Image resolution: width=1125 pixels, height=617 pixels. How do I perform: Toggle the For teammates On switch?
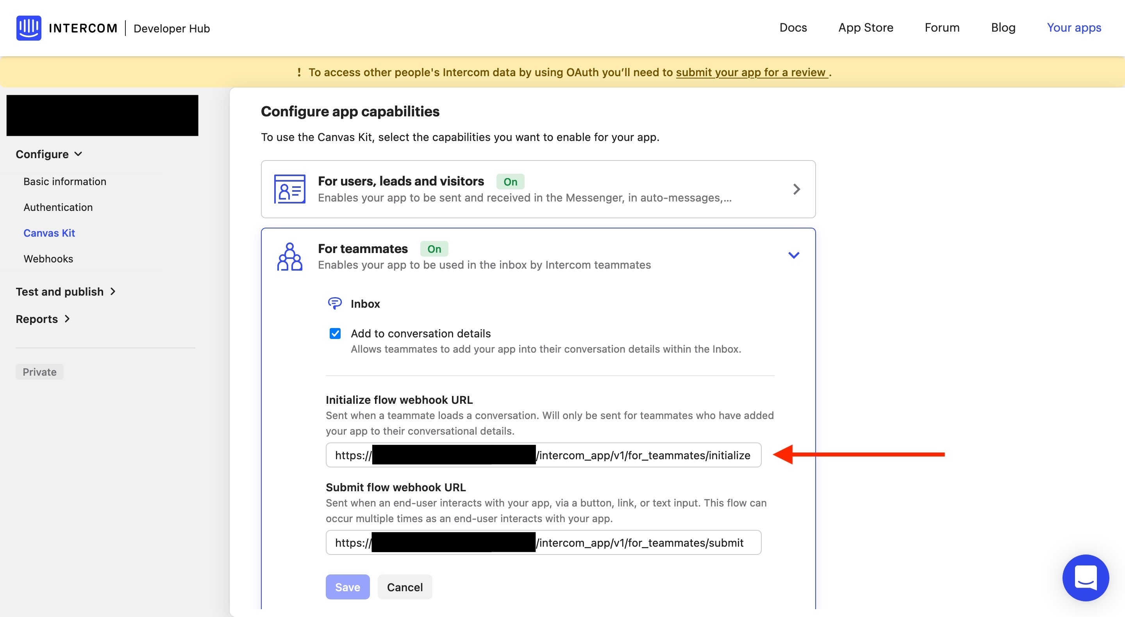[x=434, y=248]
